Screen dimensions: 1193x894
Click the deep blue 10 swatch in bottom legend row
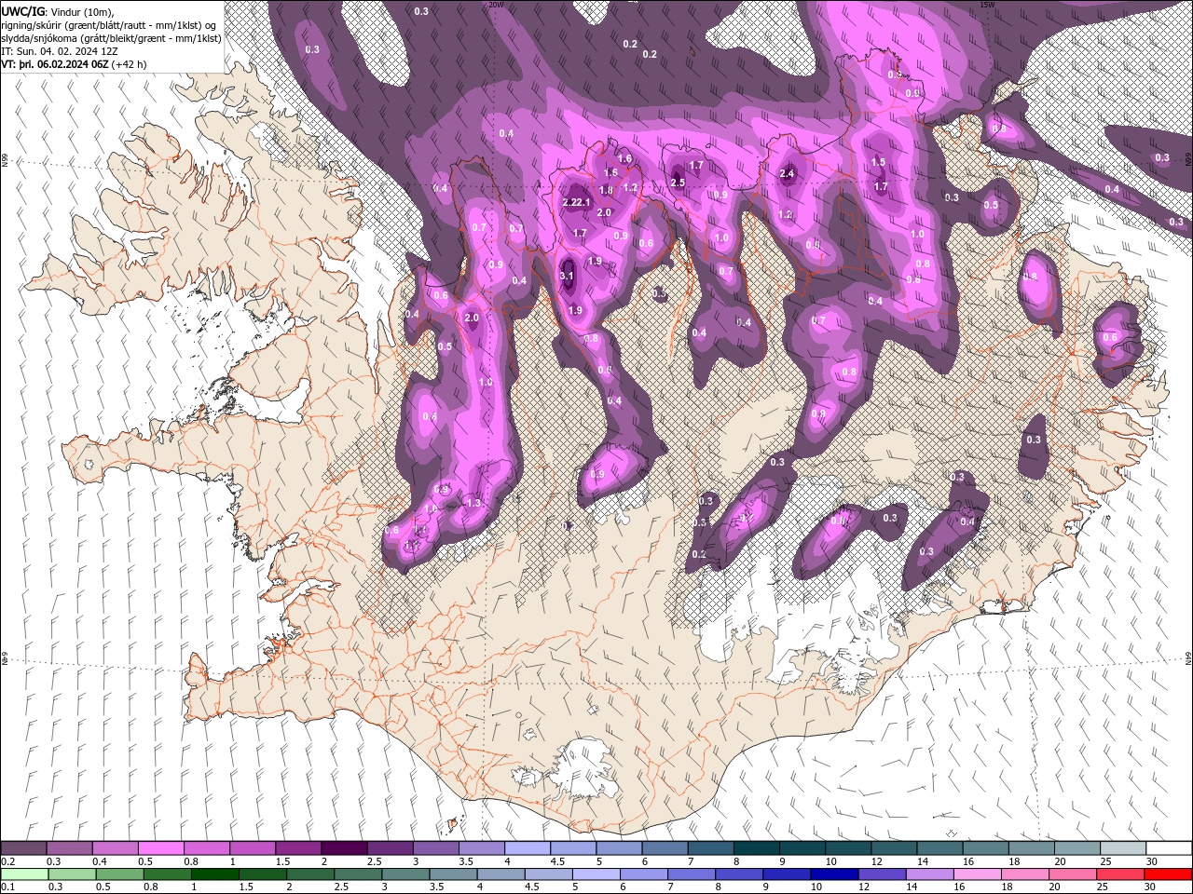click(835, 874)
